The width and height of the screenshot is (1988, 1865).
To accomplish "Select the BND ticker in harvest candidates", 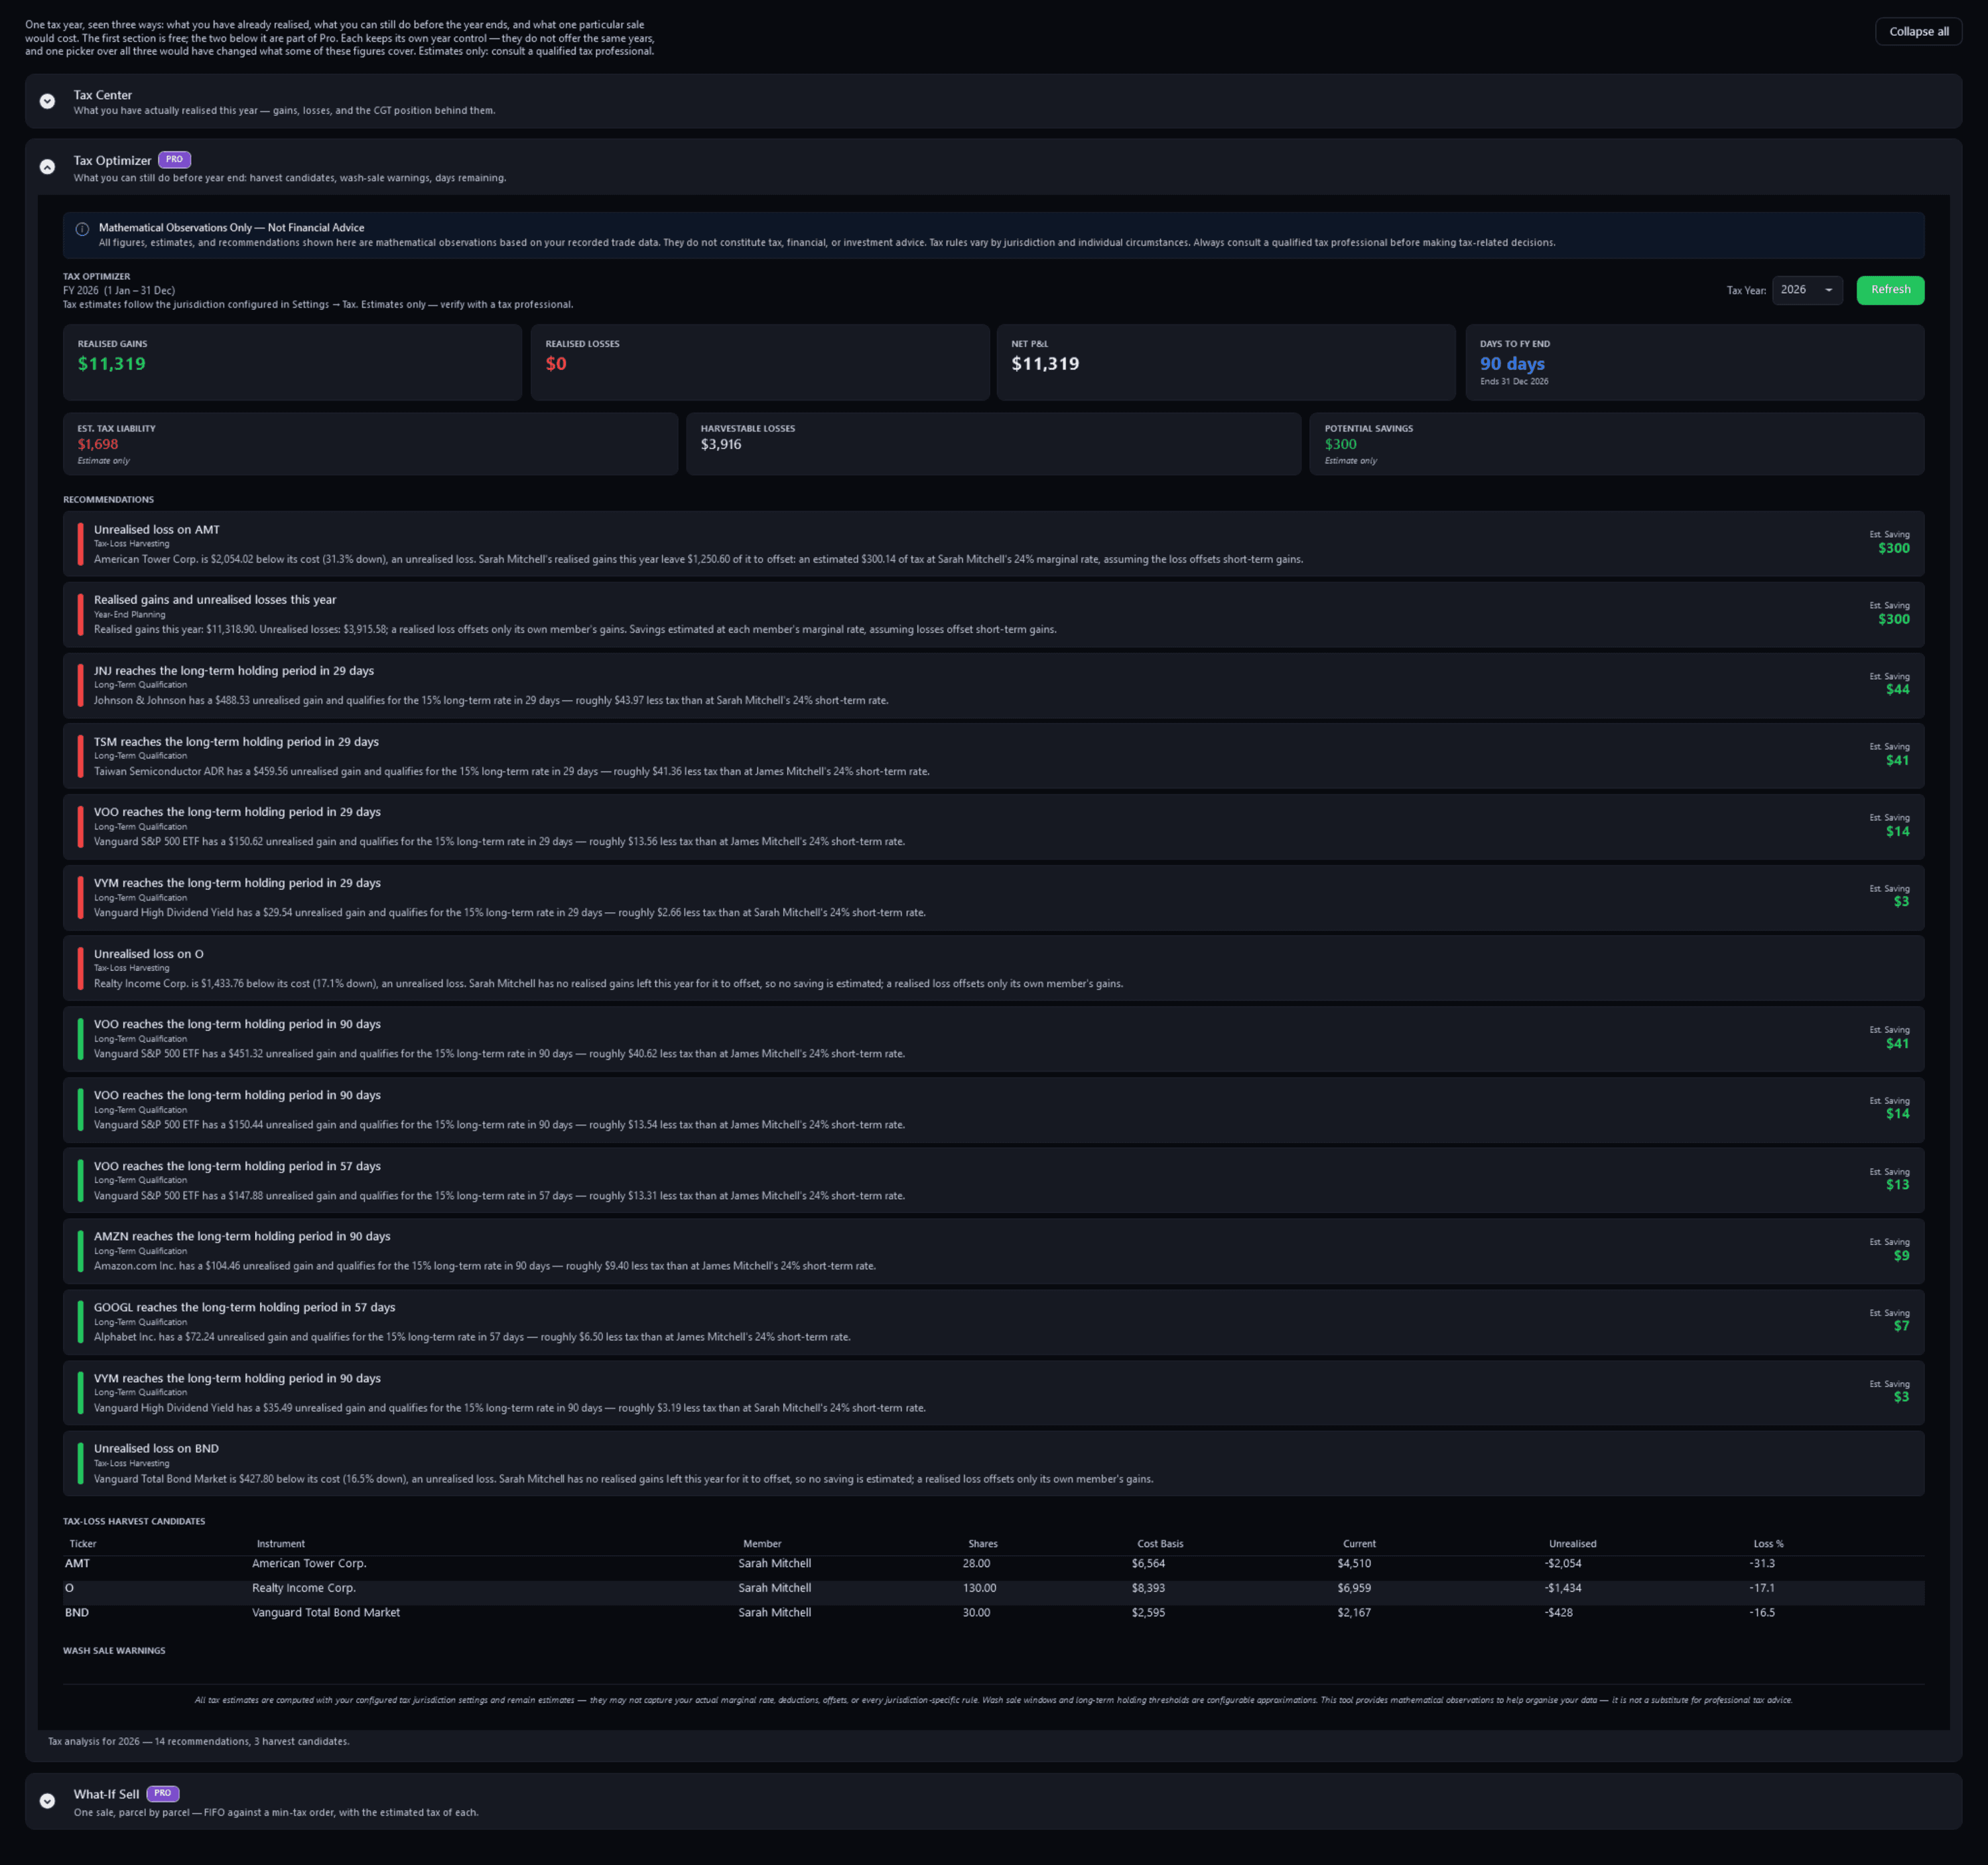I will 77,1612.
